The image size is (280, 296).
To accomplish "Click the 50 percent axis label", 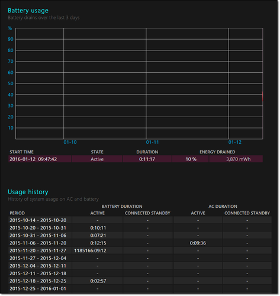I will (x=11, y=83).
